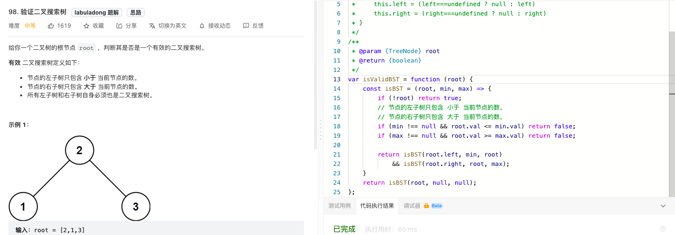The image size is (675, 235).
Task: Click the 已完成 status text
Action: click(344, 229)
